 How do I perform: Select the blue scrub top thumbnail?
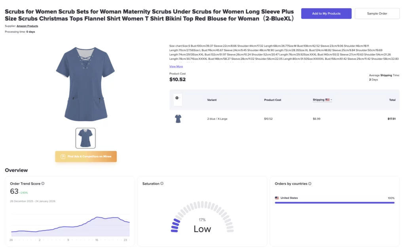coord(85,138)
